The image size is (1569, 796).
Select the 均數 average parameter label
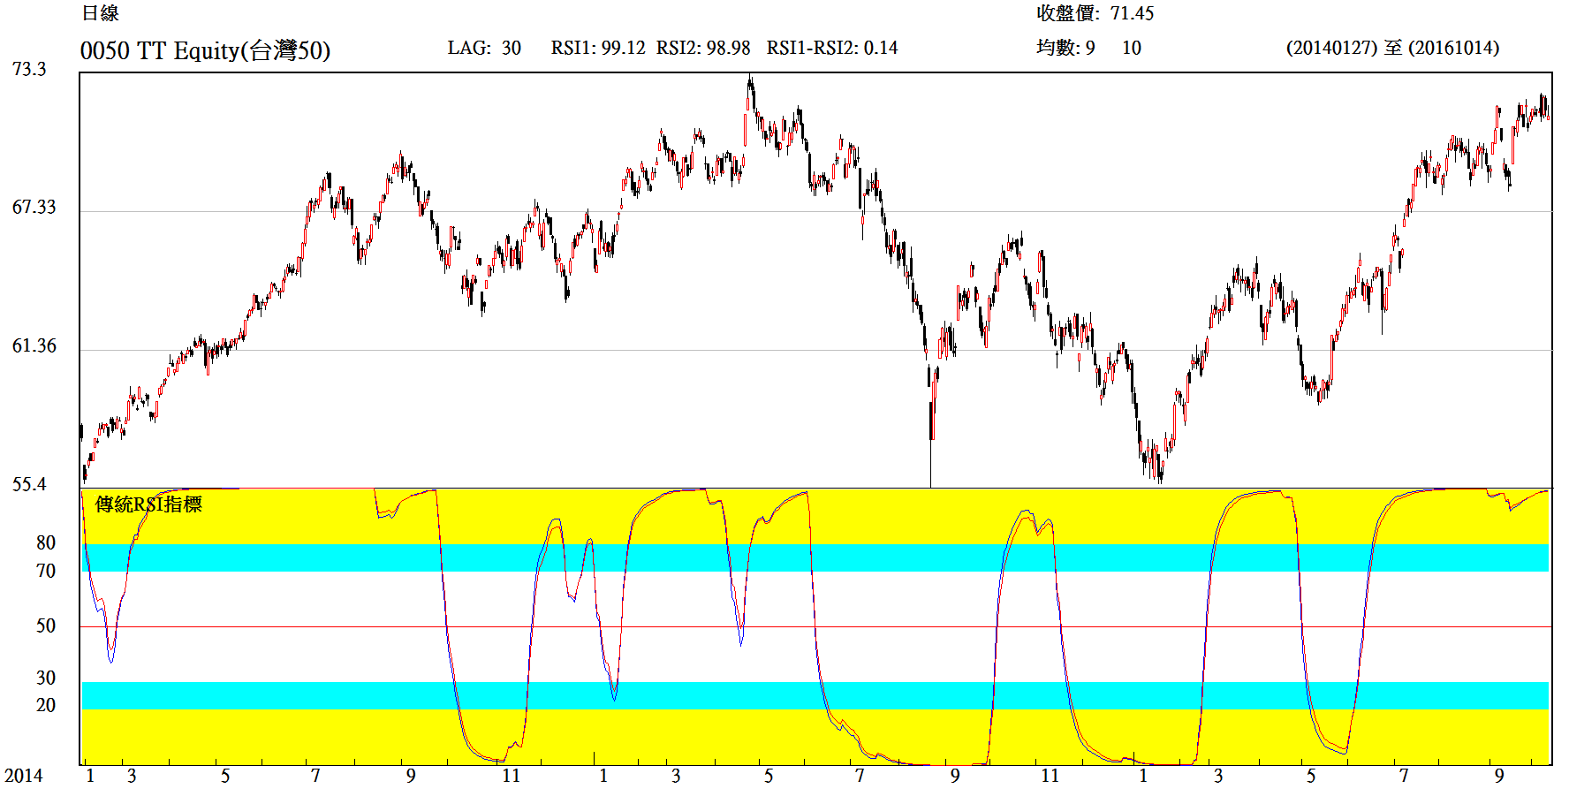click(x=1056, y=48)
